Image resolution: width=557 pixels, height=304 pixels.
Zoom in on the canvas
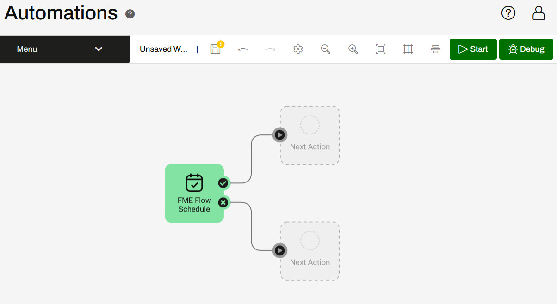(353, 49)
